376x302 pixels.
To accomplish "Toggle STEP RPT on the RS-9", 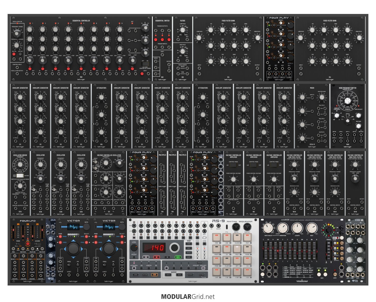I will tap(196, 268).
